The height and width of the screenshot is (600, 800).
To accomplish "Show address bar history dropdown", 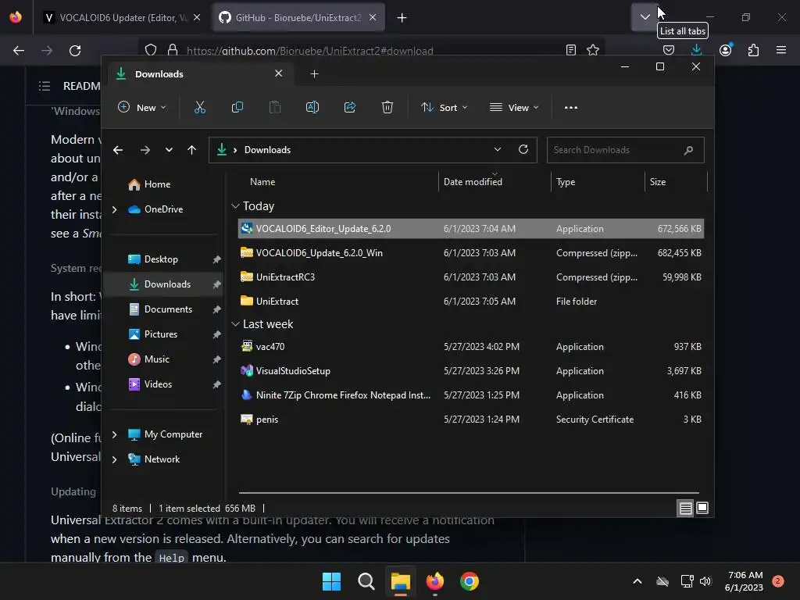I will pos(498,149).
